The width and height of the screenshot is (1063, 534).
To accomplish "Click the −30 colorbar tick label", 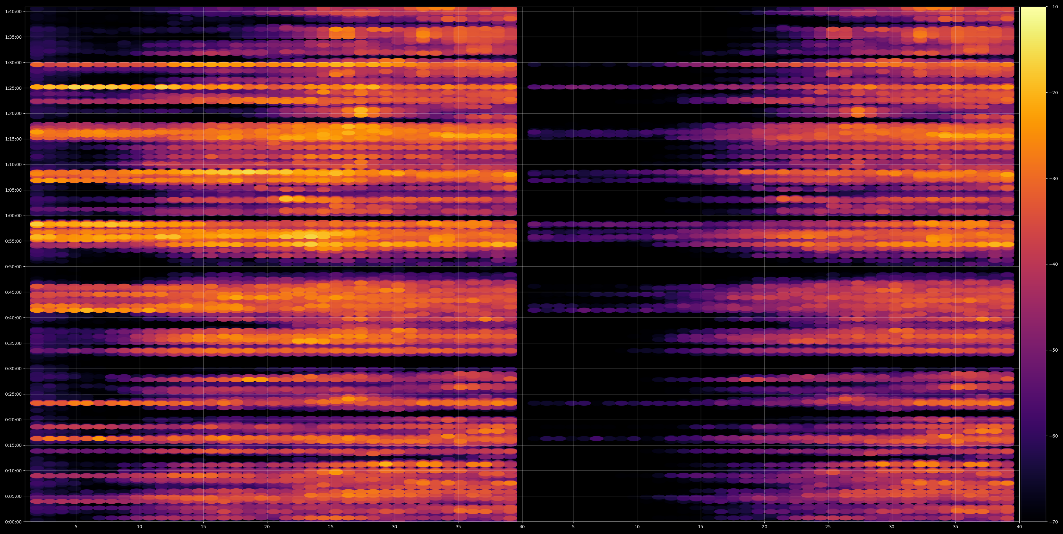I will (x=1053, y=179).
